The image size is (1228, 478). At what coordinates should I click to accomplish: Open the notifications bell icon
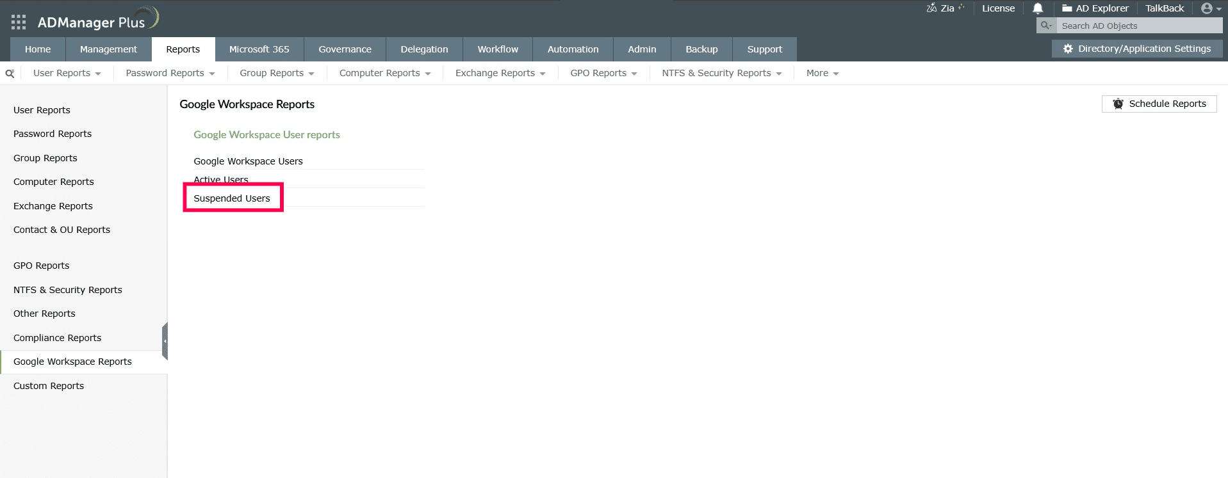click(1038, 8)
